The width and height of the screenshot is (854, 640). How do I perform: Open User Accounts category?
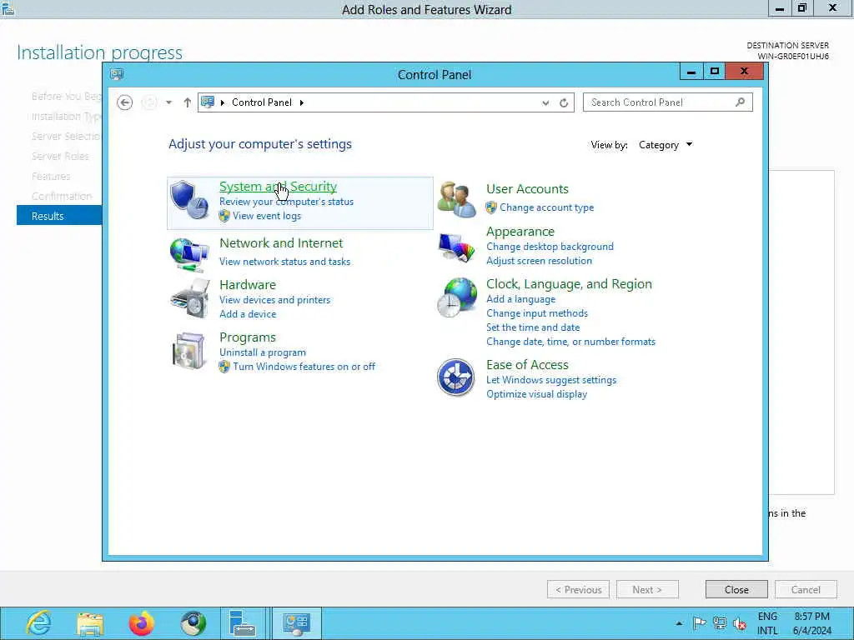click(x=527, y=189)
